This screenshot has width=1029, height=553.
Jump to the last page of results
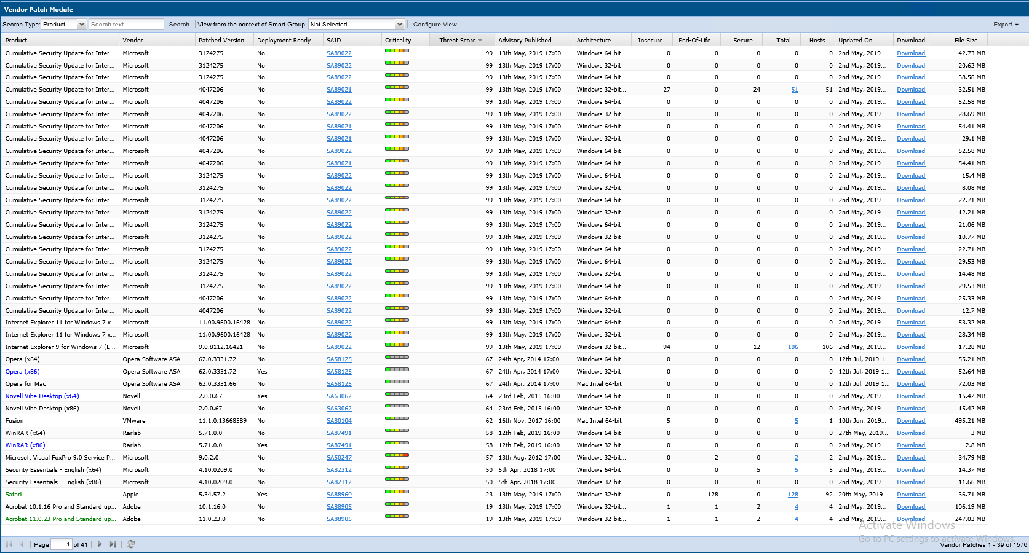113,544
